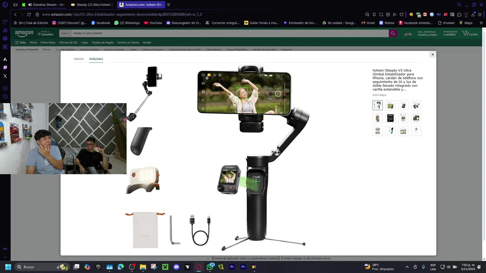
Task: Focus the address bar URL
Action: (122, 14)
